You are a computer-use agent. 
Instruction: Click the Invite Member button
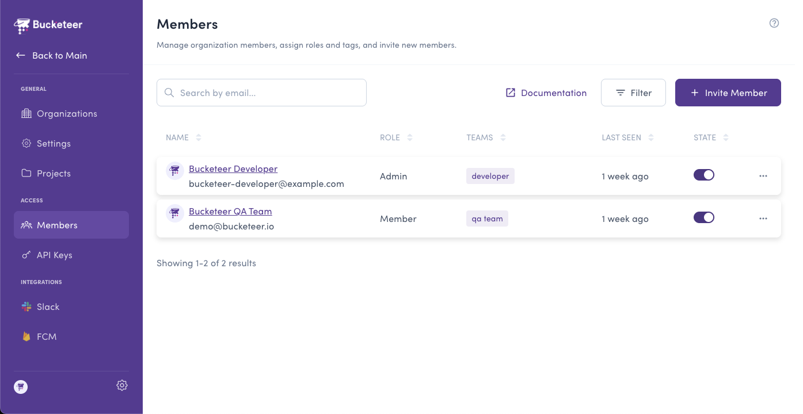(x=728, y=93)
